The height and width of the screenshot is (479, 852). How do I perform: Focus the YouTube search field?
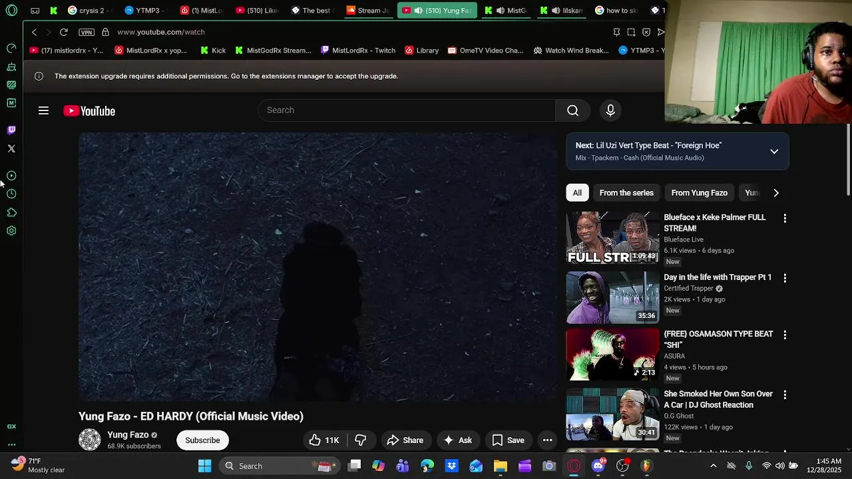pos(406,110)
